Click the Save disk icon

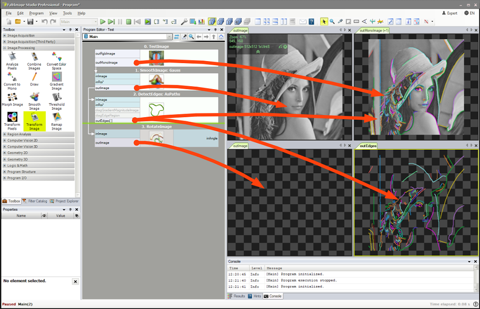click(30, 22)
